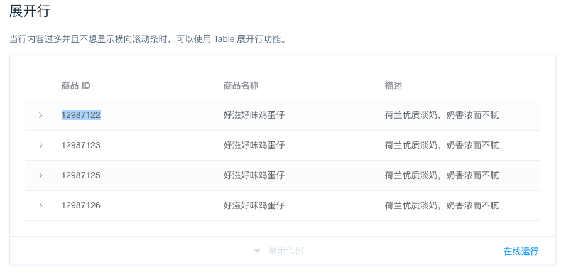Viewport: 576px width, 275px height.
Task: Show code via 显示代码 text
Action: point(286,251)
